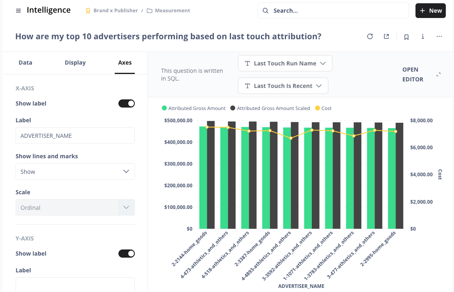Click the X-axis Label input field
Screen dimensions: 454x292
pyautogui.click(x=75, y=136)
